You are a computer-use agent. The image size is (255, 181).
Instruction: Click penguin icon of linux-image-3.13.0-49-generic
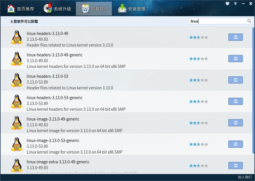[17, 123]
